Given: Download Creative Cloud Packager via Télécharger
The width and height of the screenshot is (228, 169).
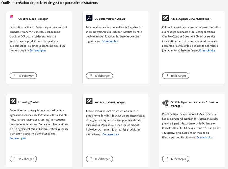Looking at the screenshot, I should (x=23, y=76).
